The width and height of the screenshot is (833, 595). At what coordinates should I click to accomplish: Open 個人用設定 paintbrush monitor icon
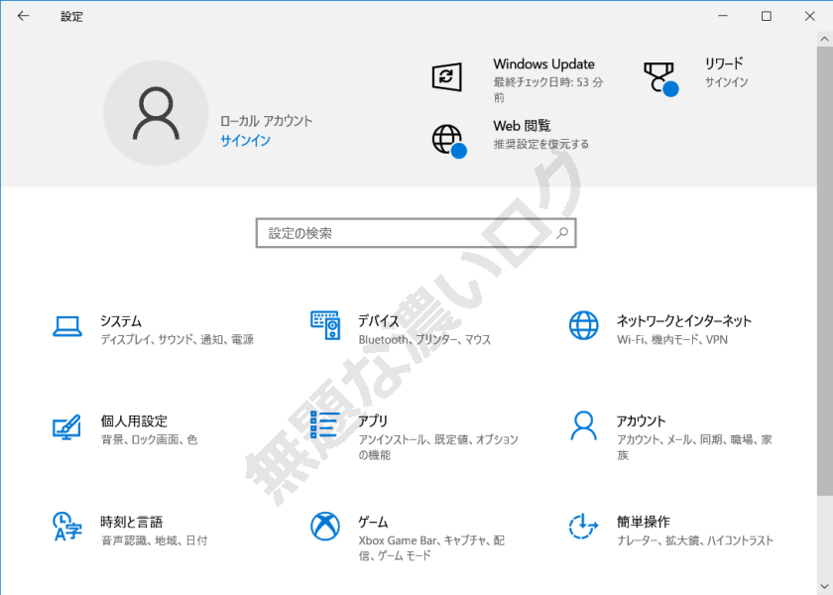(67, 426)
